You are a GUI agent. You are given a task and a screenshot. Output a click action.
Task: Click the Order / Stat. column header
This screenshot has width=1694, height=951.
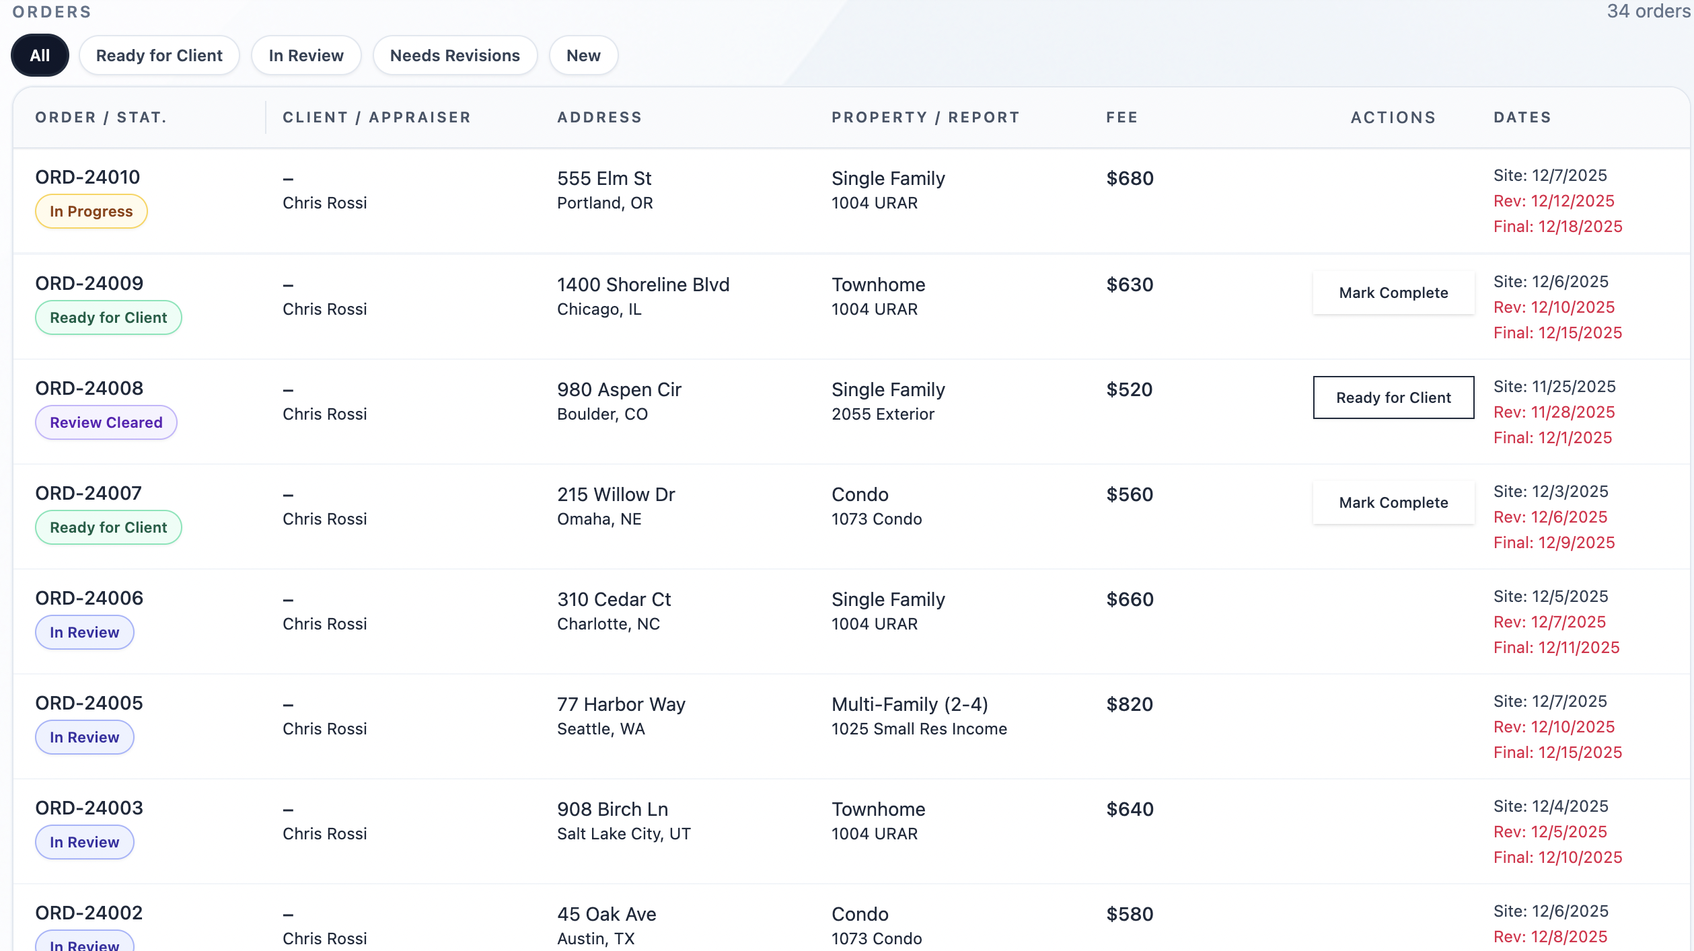(101, 117)
